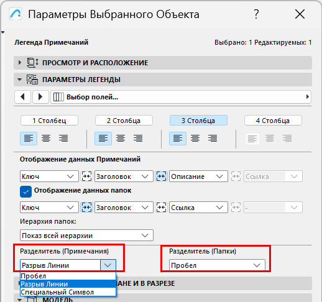Go to previous page with left arrow

coord(22,97)
